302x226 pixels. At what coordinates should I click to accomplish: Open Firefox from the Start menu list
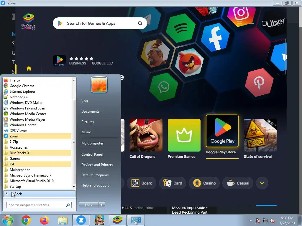coord(37,80)
